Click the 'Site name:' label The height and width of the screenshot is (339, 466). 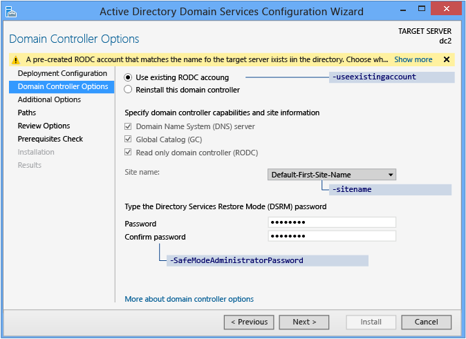coord(142,172)
